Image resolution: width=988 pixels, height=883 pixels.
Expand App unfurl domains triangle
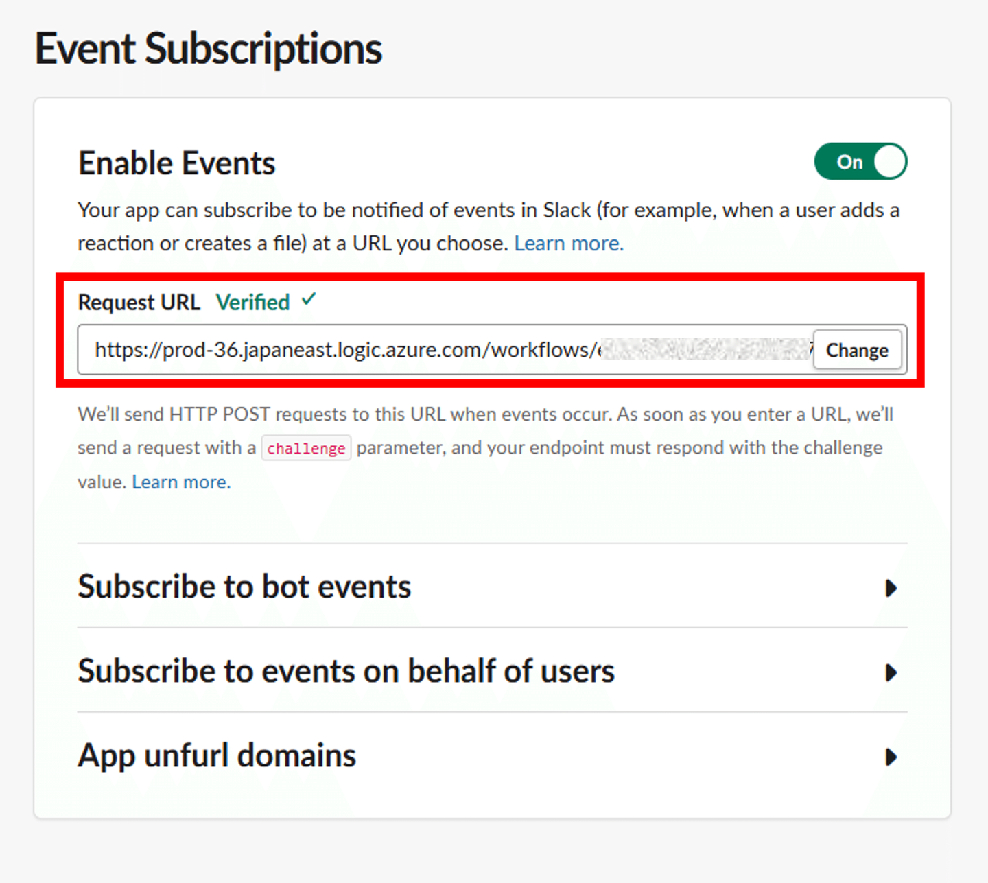pyautogui.click(x=891, y=757)
